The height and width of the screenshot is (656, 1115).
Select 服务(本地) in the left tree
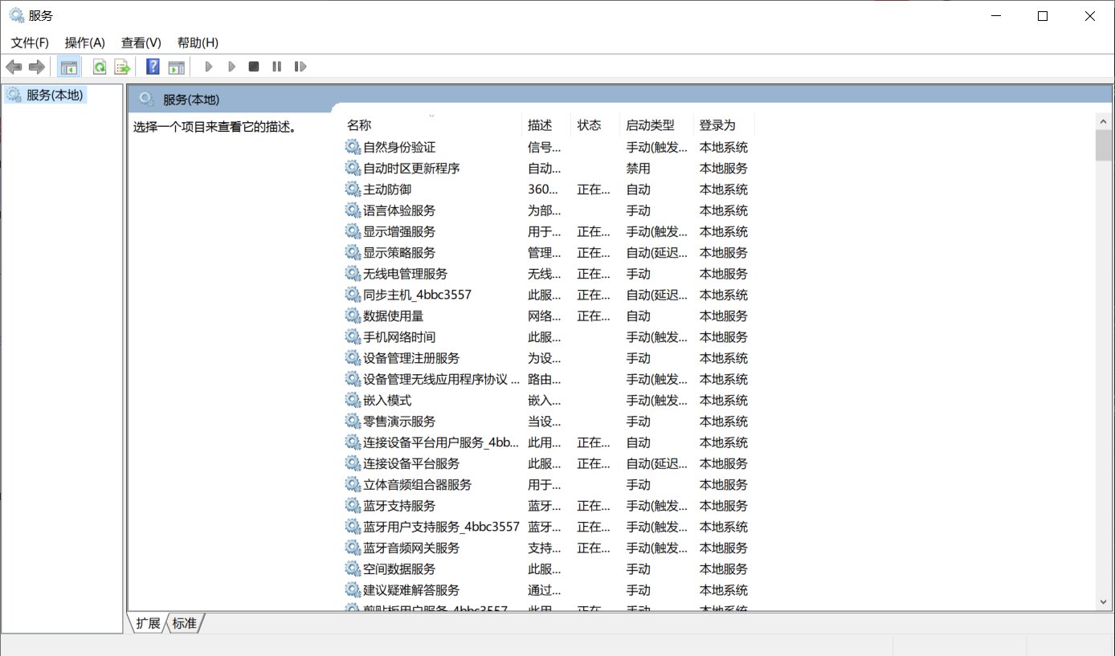tap(55, 95)
